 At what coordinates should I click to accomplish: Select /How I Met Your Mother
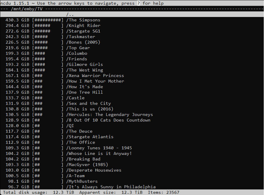pos(132,81)
